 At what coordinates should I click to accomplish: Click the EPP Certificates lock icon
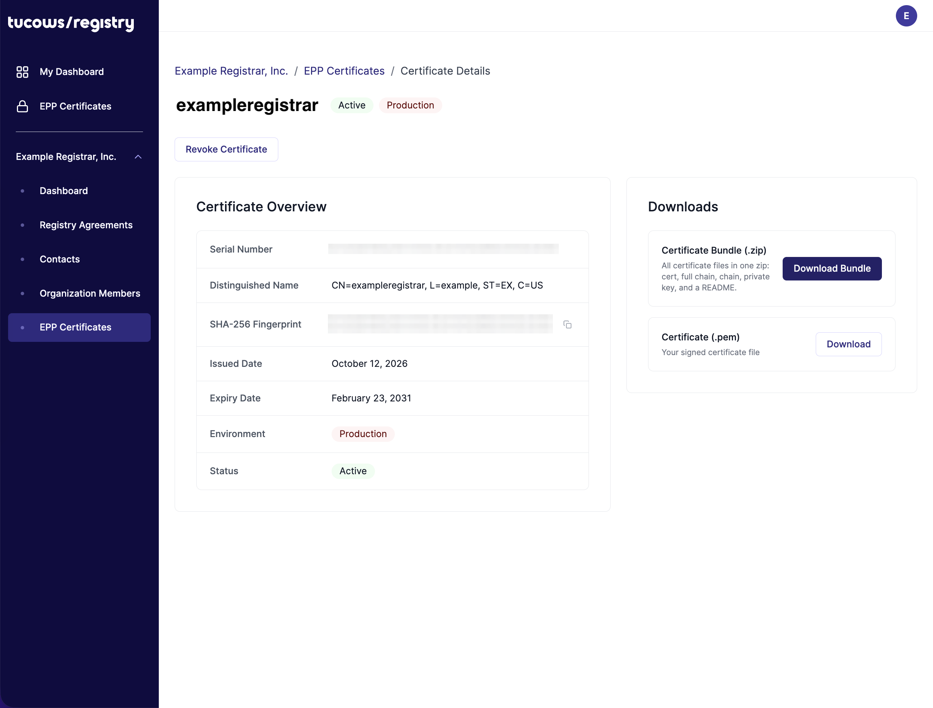pyautogui.click(x=22, y=106)
